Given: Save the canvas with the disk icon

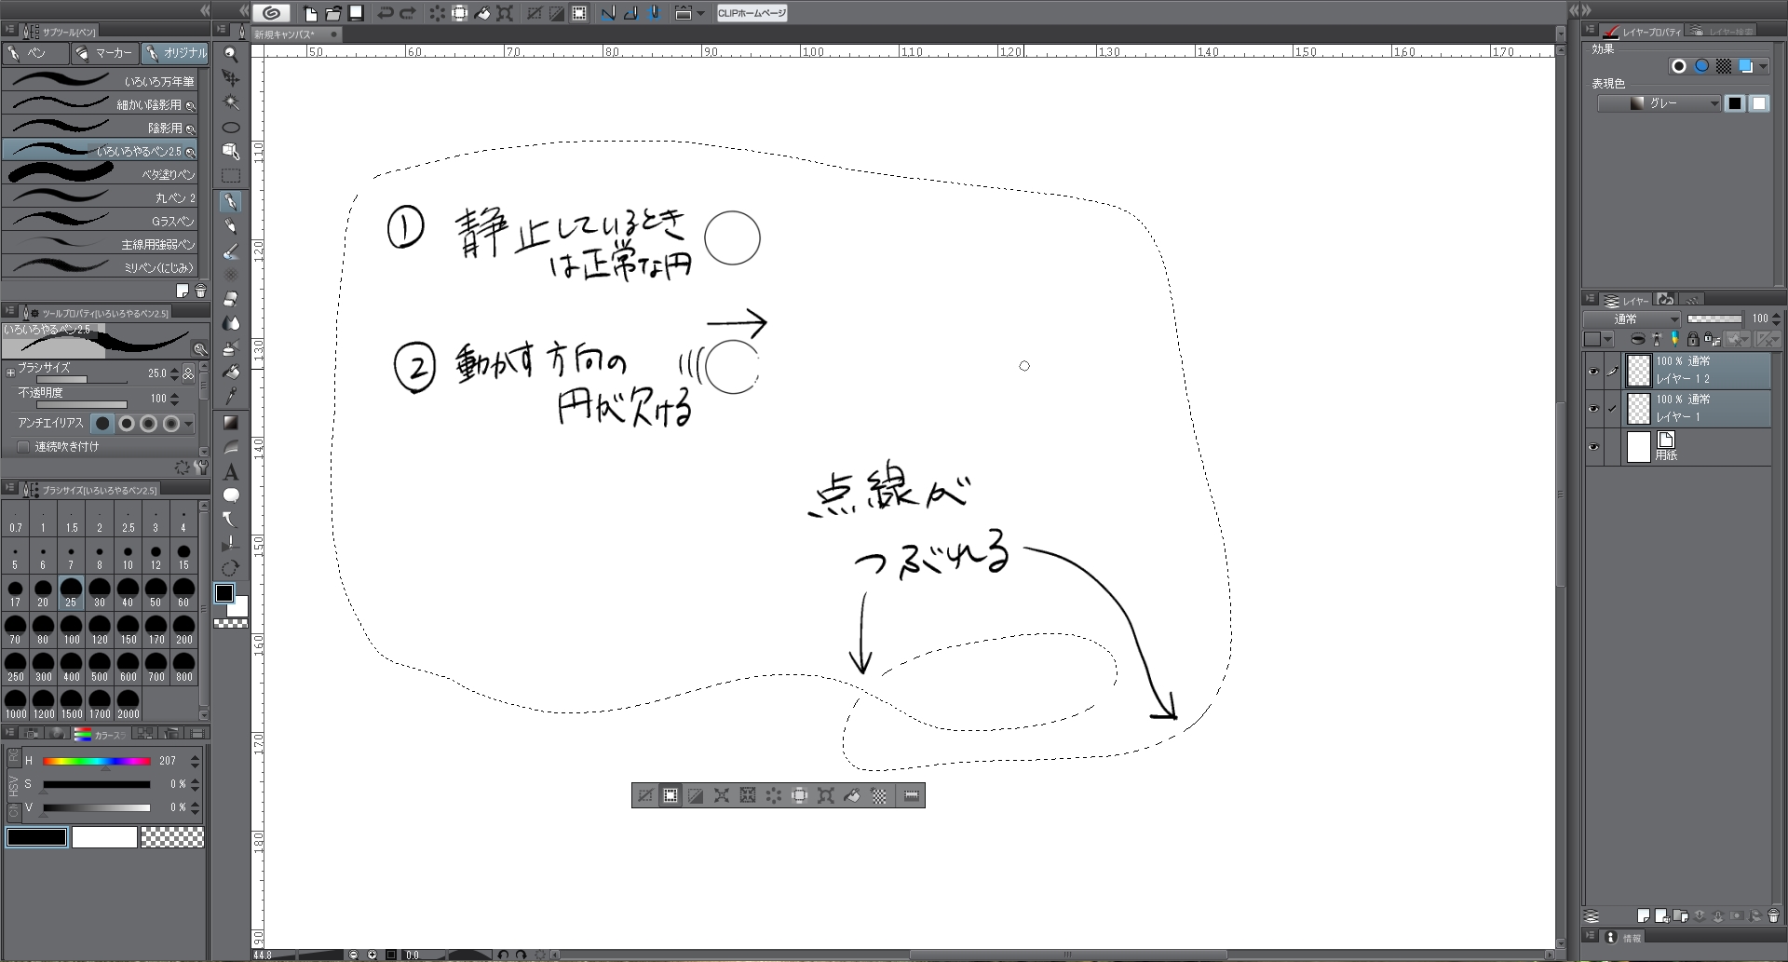Looking at the screenshot, I should pos(356,13).
